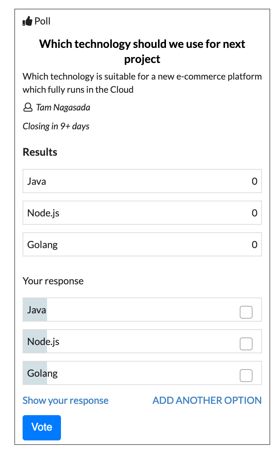
Task: Select the Node.js row under Results
Action: point(142,213)
